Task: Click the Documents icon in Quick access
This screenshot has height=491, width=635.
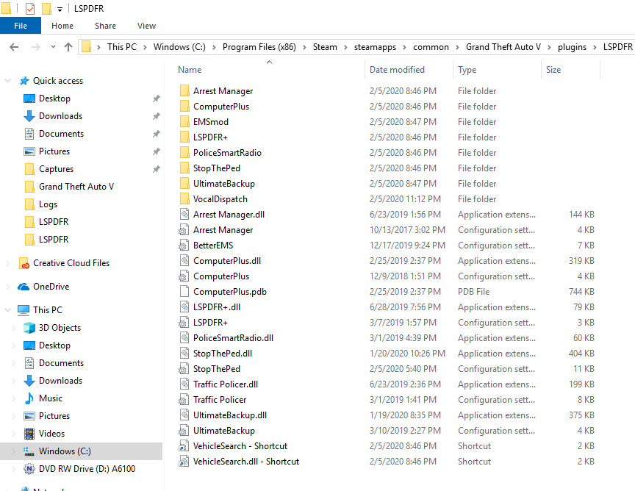Action: pos(29,134)
